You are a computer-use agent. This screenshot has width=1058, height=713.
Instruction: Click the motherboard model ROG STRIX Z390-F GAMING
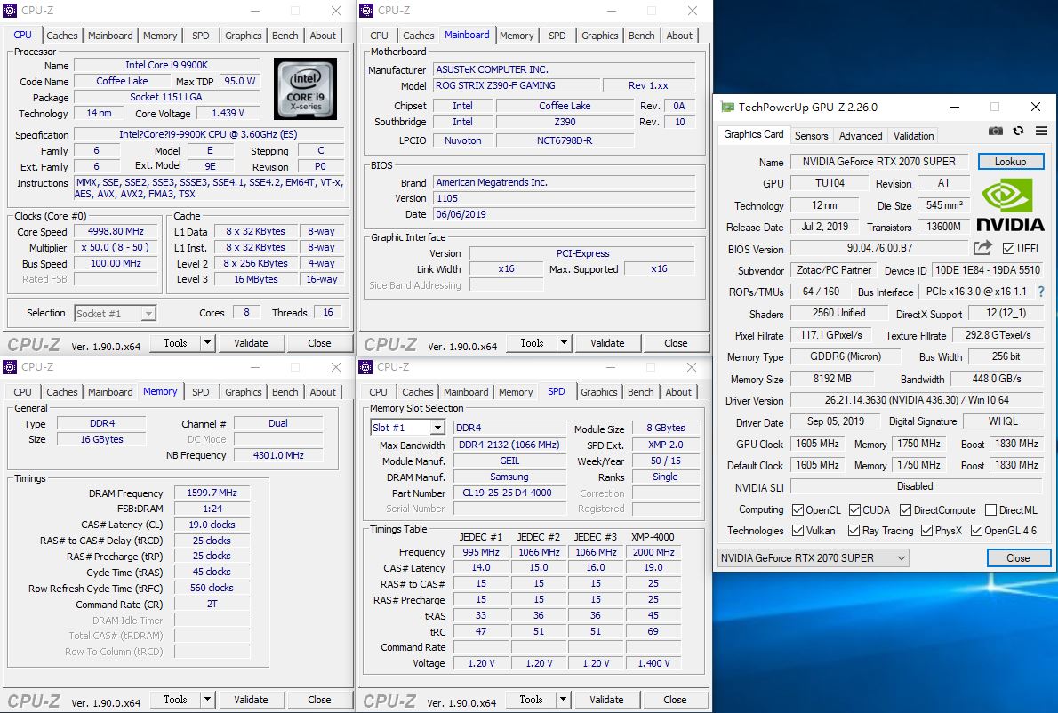coord(517,85)
